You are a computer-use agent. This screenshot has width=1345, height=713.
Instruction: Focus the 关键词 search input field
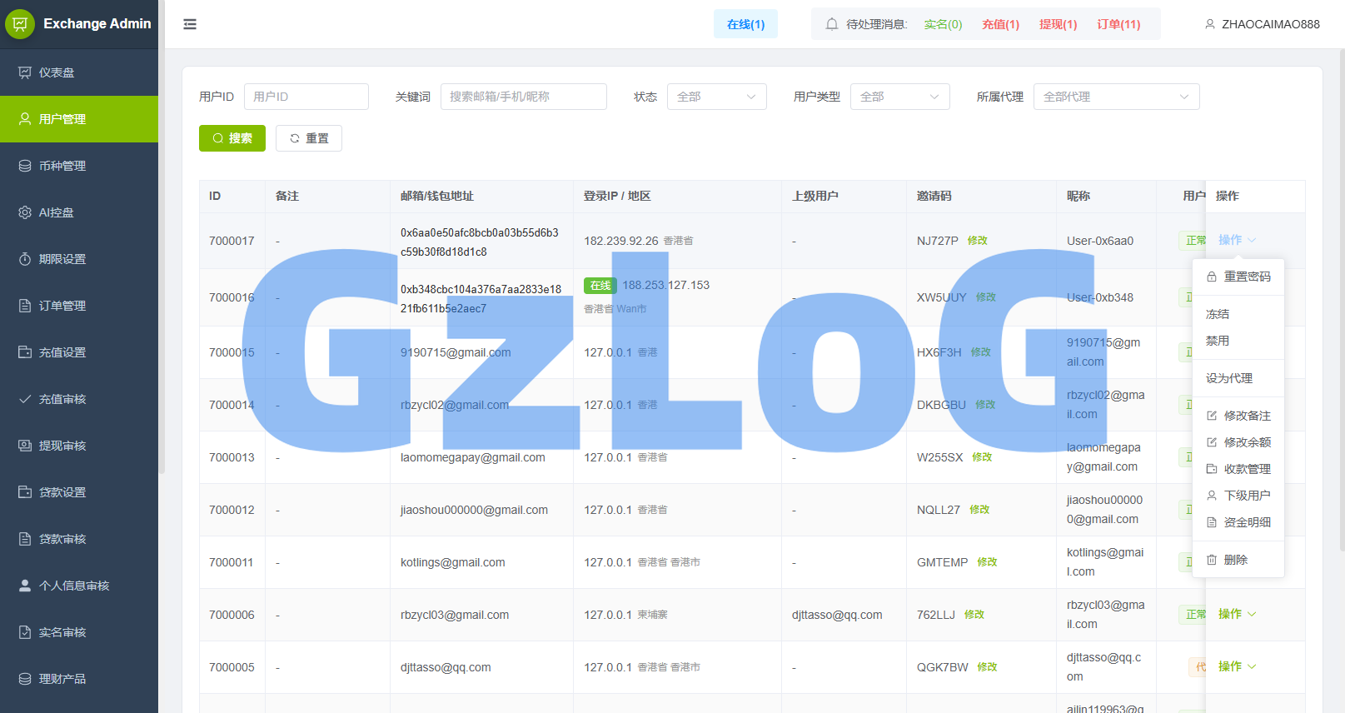[524, 97]
